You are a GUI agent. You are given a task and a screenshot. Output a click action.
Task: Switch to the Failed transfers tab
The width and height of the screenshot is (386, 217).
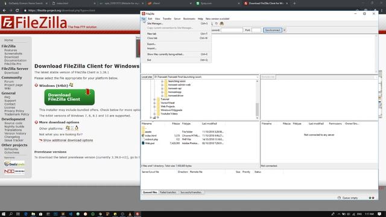tap(168, 192)
